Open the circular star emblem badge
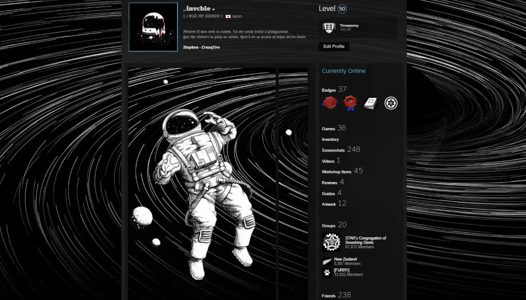 [391, 103]
